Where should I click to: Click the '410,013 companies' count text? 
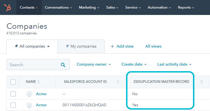pos(21,33)
